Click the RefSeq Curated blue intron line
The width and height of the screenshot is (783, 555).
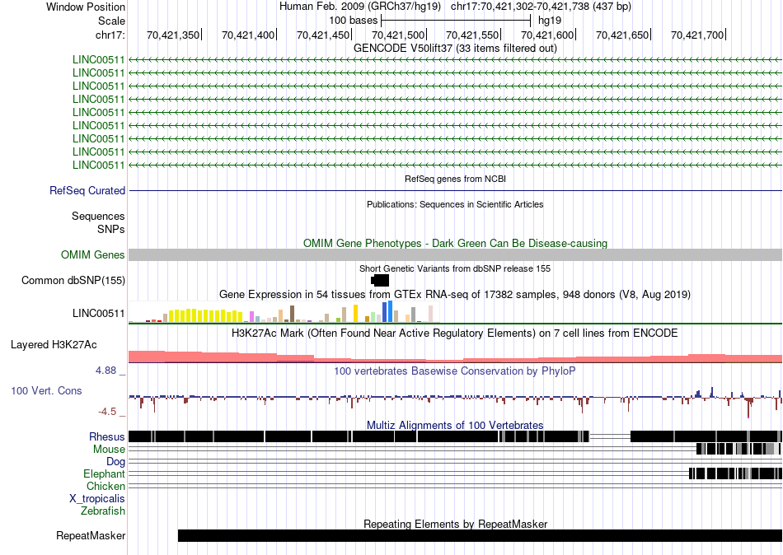click(456, 191)
